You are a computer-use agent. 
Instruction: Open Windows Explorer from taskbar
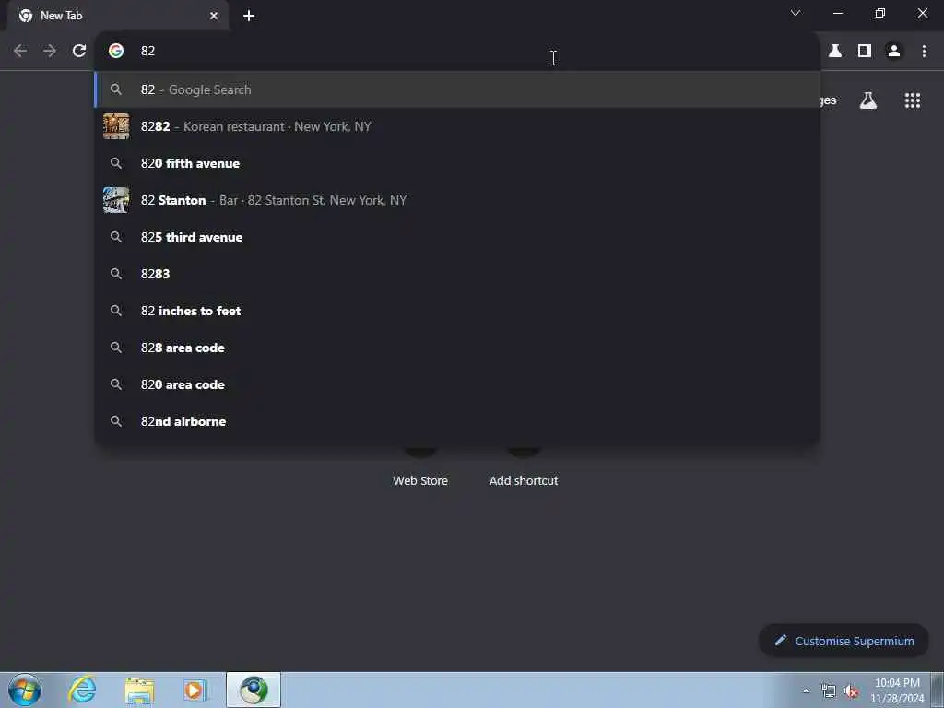pos(140,690)
